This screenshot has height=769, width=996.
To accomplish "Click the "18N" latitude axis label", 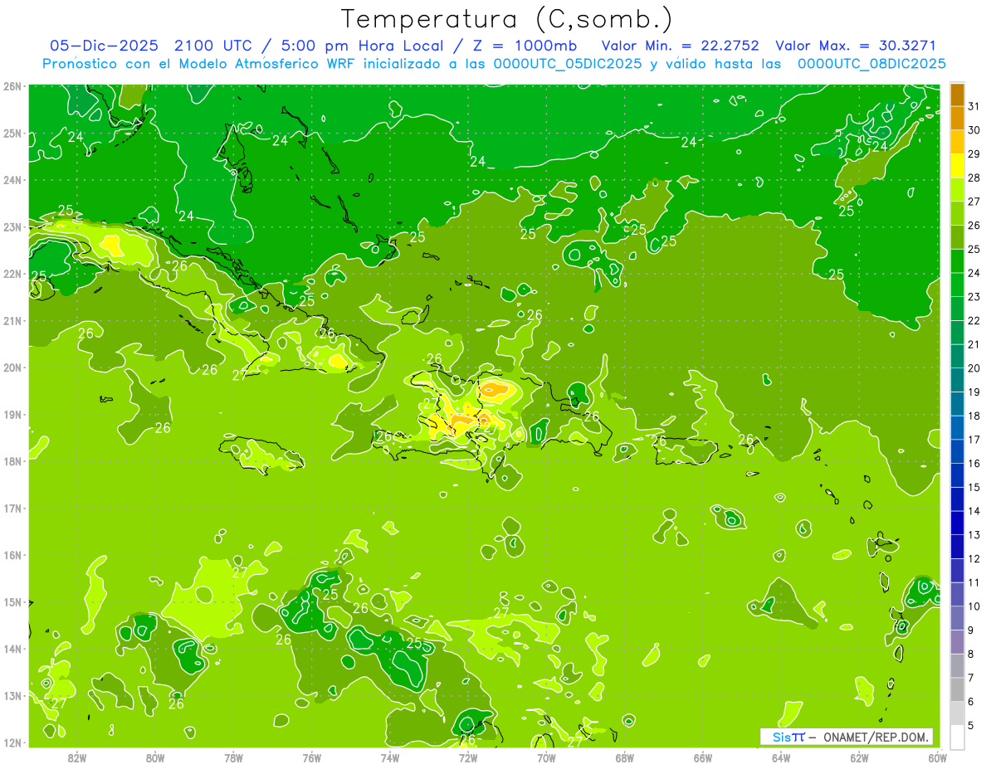I will [x=12, y=461].
